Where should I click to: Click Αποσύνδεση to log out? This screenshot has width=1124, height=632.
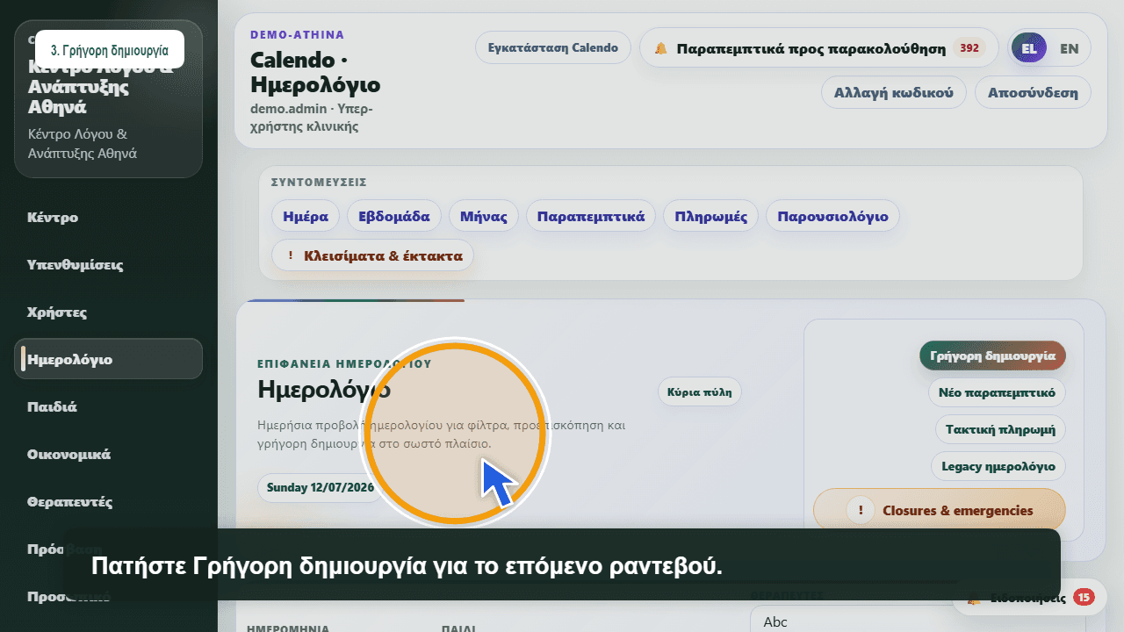(1033, 92)
